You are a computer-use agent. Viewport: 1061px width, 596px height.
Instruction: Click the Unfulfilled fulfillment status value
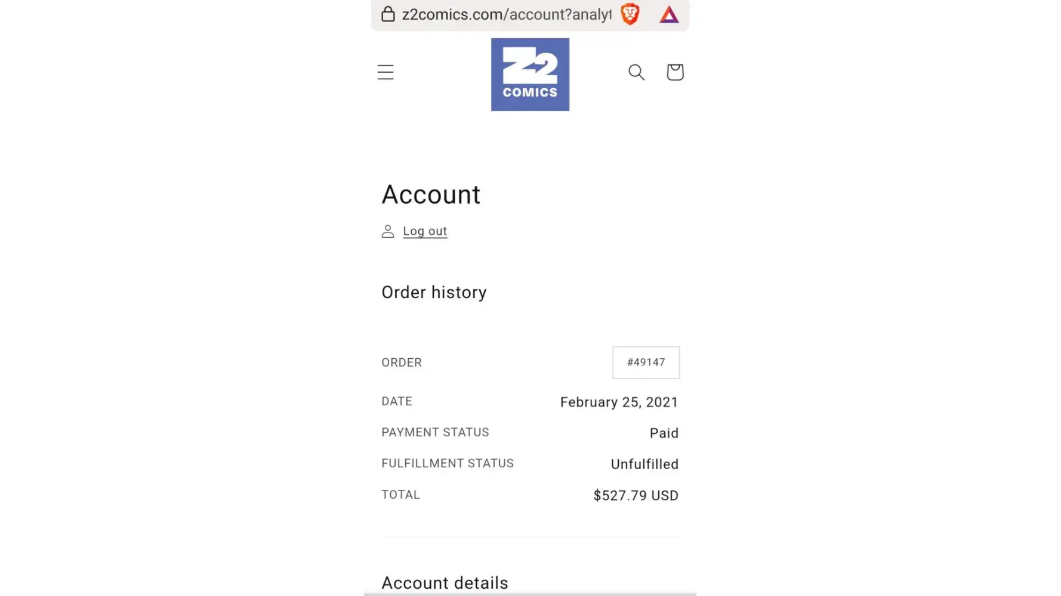click(x=644, y=464)
